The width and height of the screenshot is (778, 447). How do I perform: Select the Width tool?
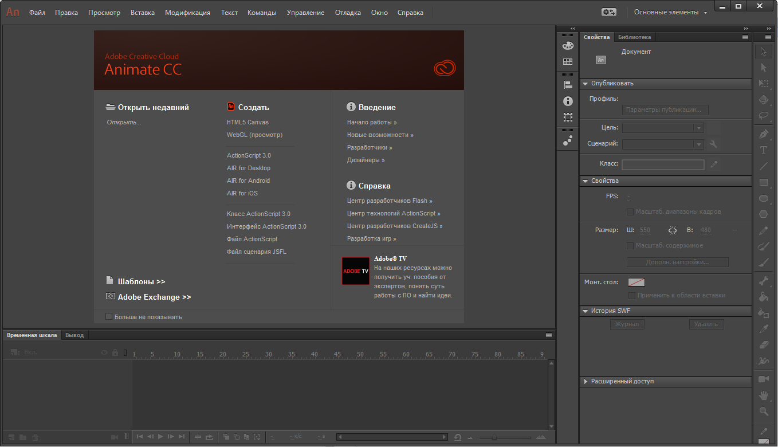pos(764,361)
